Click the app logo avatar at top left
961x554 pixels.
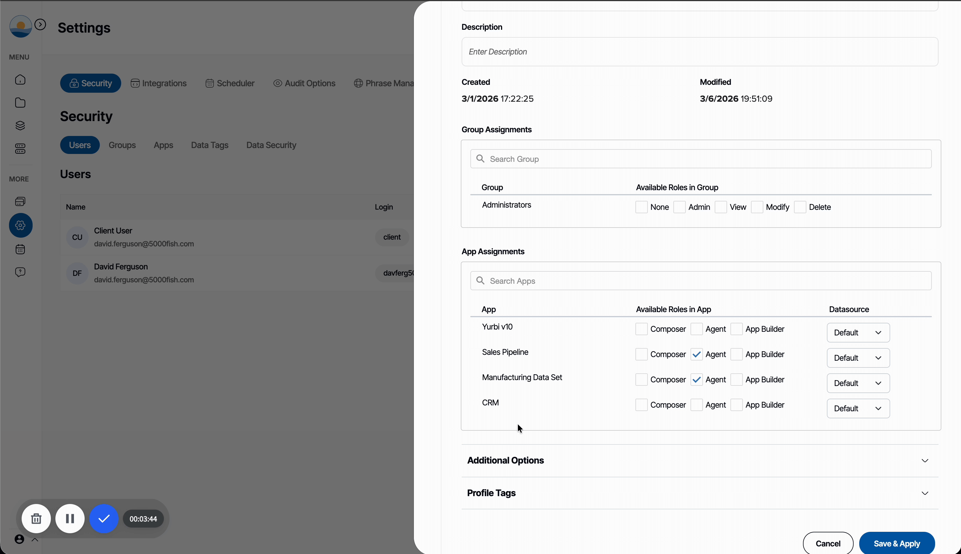21,26
